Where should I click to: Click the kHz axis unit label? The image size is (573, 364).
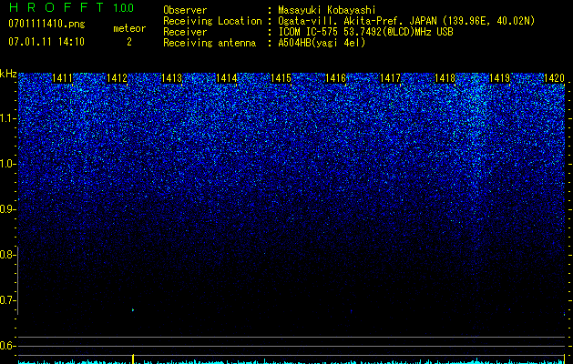coord(8,74)
